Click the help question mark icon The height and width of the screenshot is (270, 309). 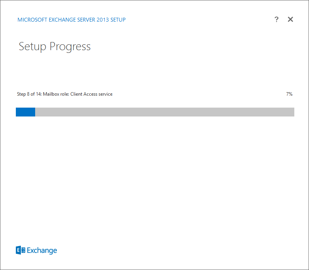click(277, 19)
